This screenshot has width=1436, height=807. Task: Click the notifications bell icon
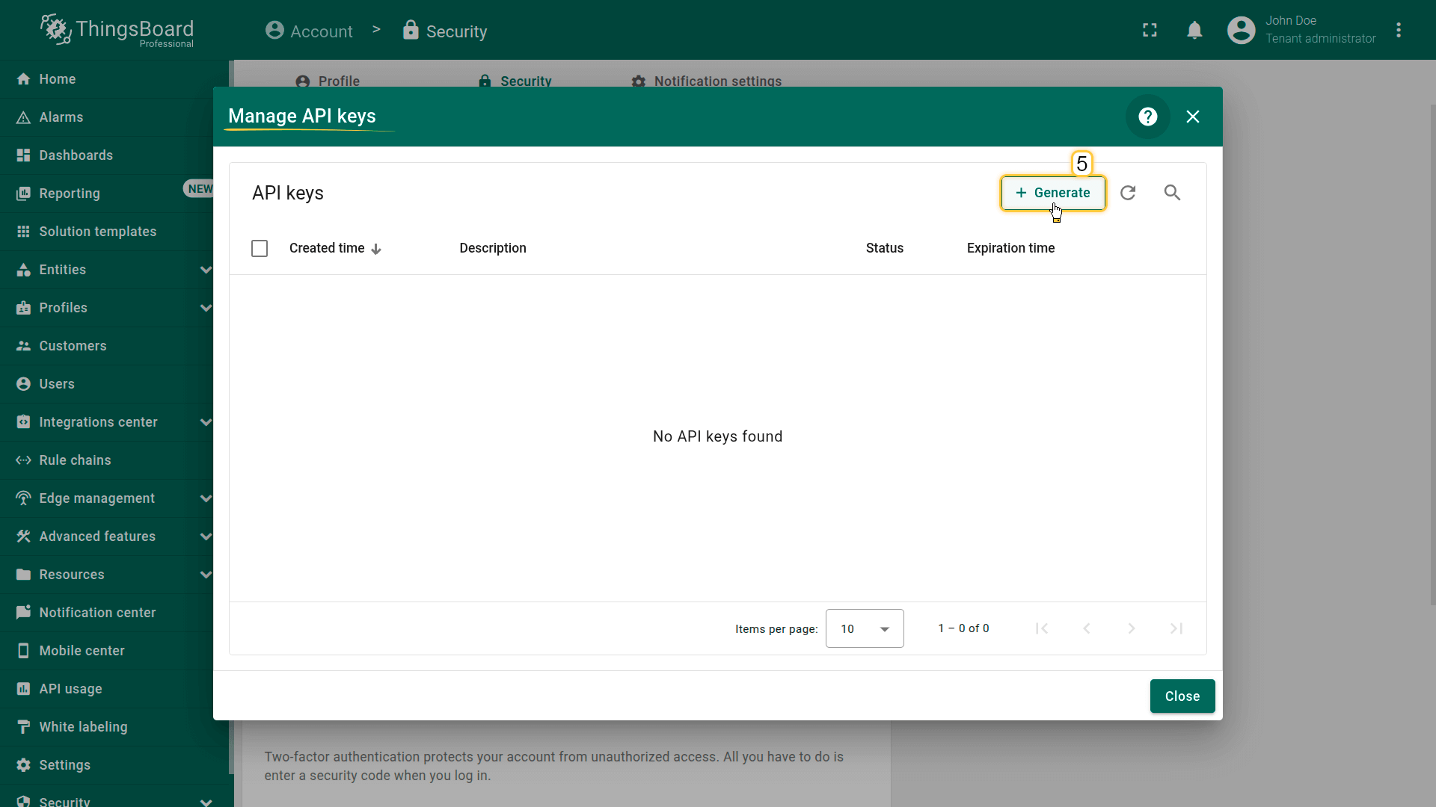pos(1194,31)
